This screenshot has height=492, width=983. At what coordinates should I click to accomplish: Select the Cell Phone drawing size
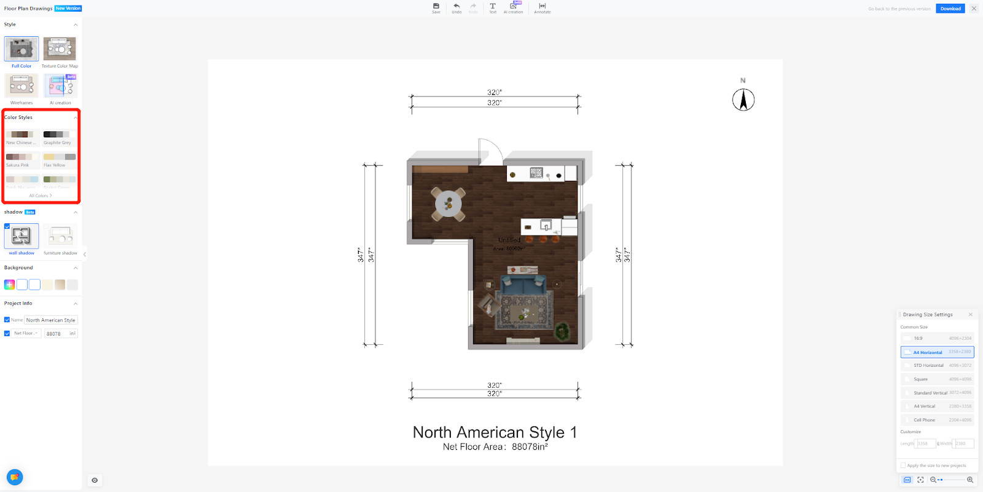[937, 420]
